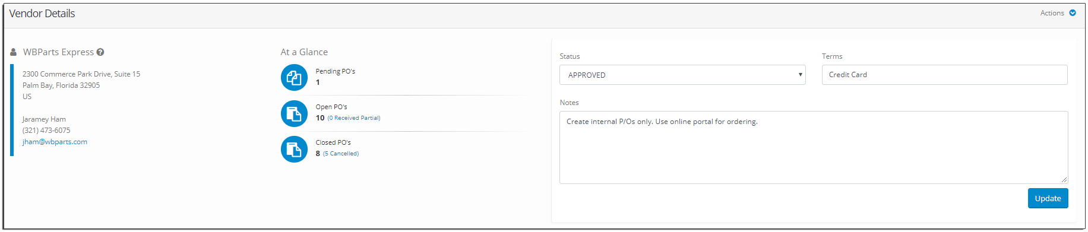Image resolution: width=1088 pixels, height=232 pixels.
Task: Open the Actions menu
Action: [x=1058, y=13]
